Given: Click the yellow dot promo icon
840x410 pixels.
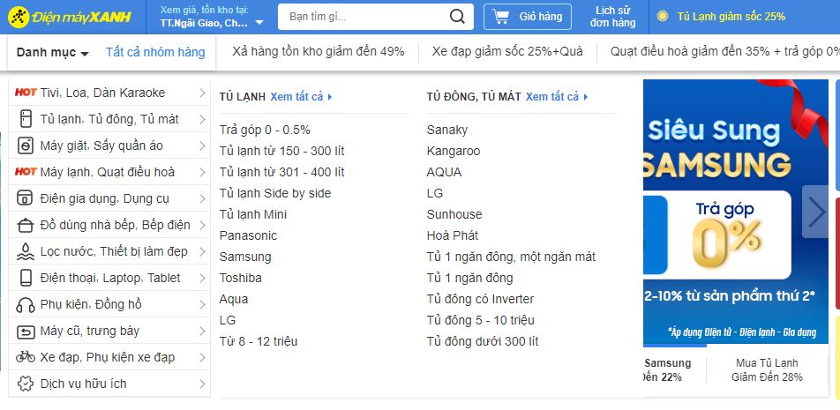Looking at the screenshot, I should [x=663, y=17].
